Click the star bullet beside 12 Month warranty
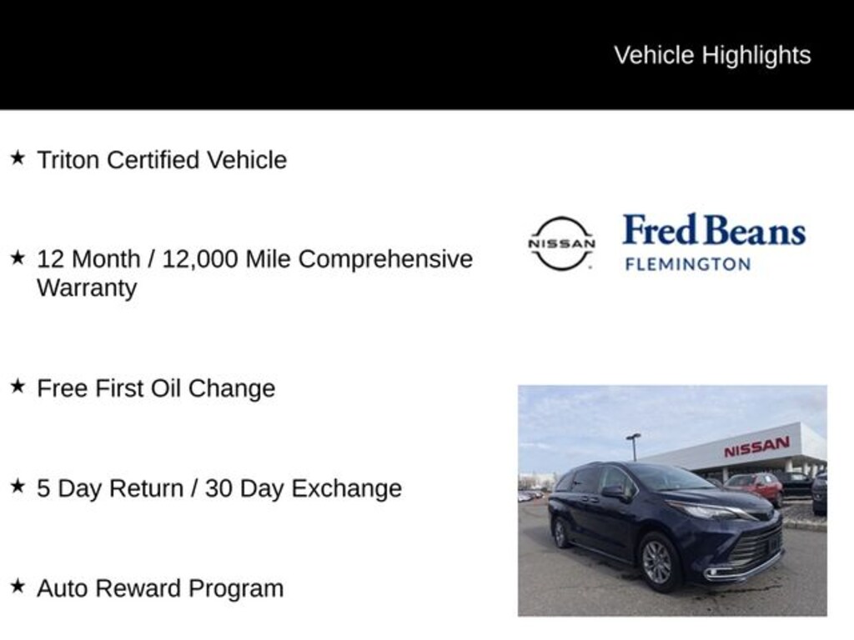The height and width of the screenshot is (640, 854). 17,257
